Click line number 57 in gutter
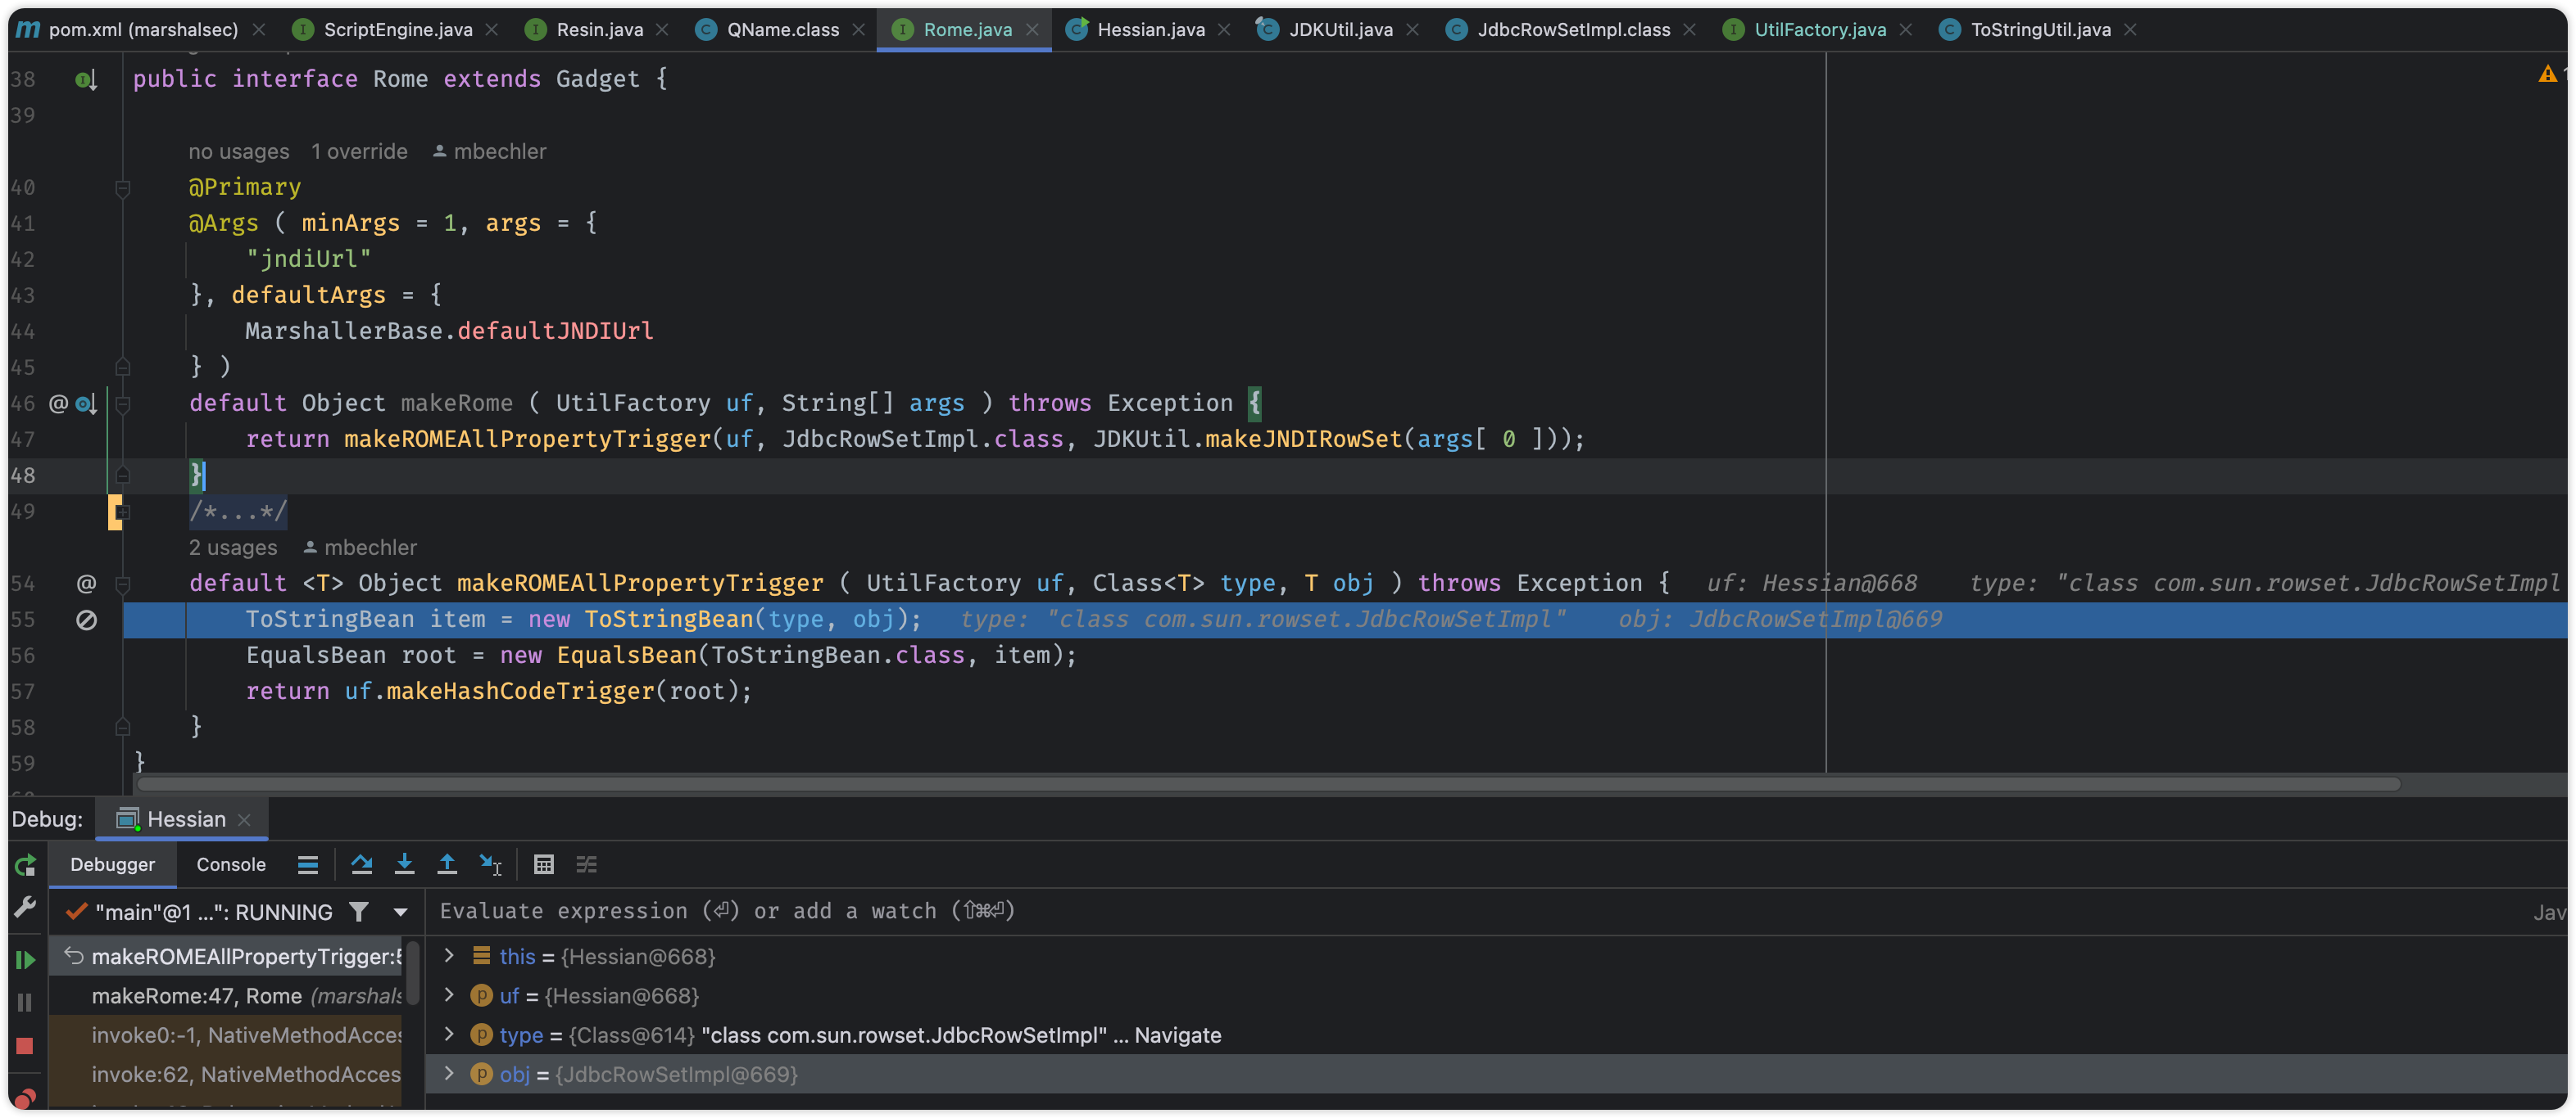The image size is (2576, 1118). pyautogui.click(x=23, y=692)
